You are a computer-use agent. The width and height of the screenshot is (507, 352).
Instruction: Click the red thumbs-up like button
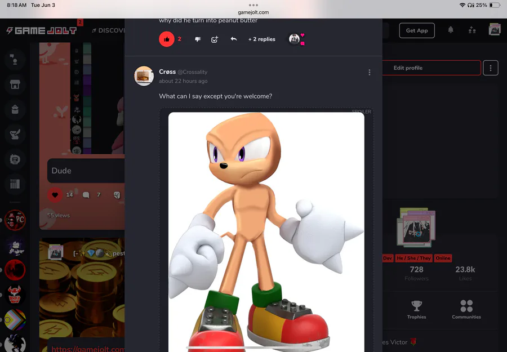tap(167, 39)
